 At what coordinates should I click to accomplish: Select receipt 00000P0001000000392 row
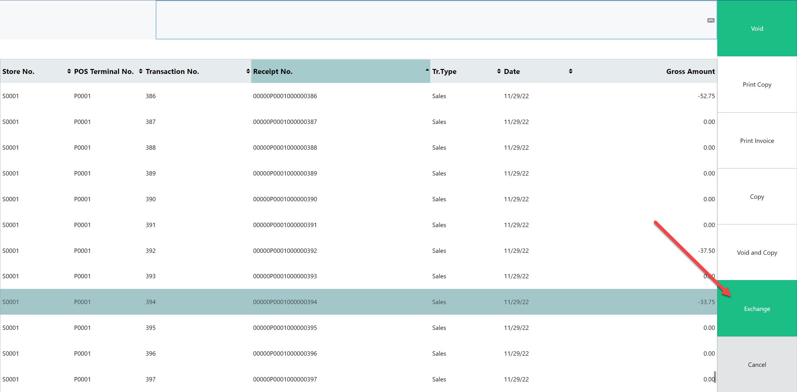tap(285, 251)
